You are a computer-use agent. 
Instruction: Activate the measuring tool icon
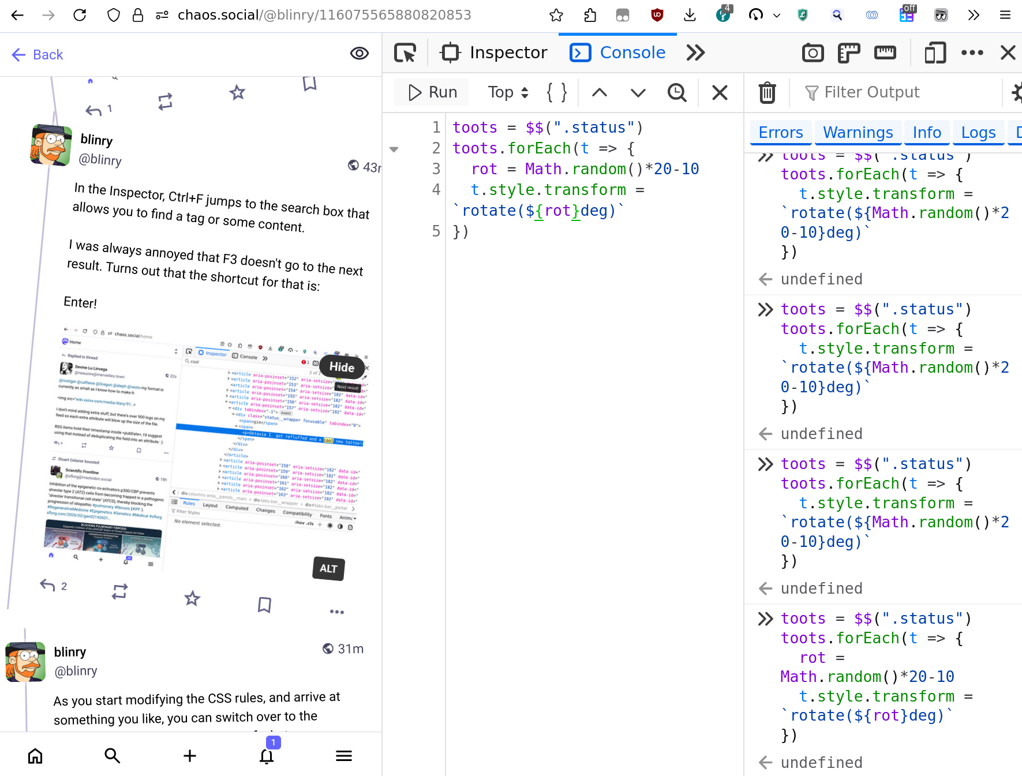pyautogui.click(x=885, y=53)
